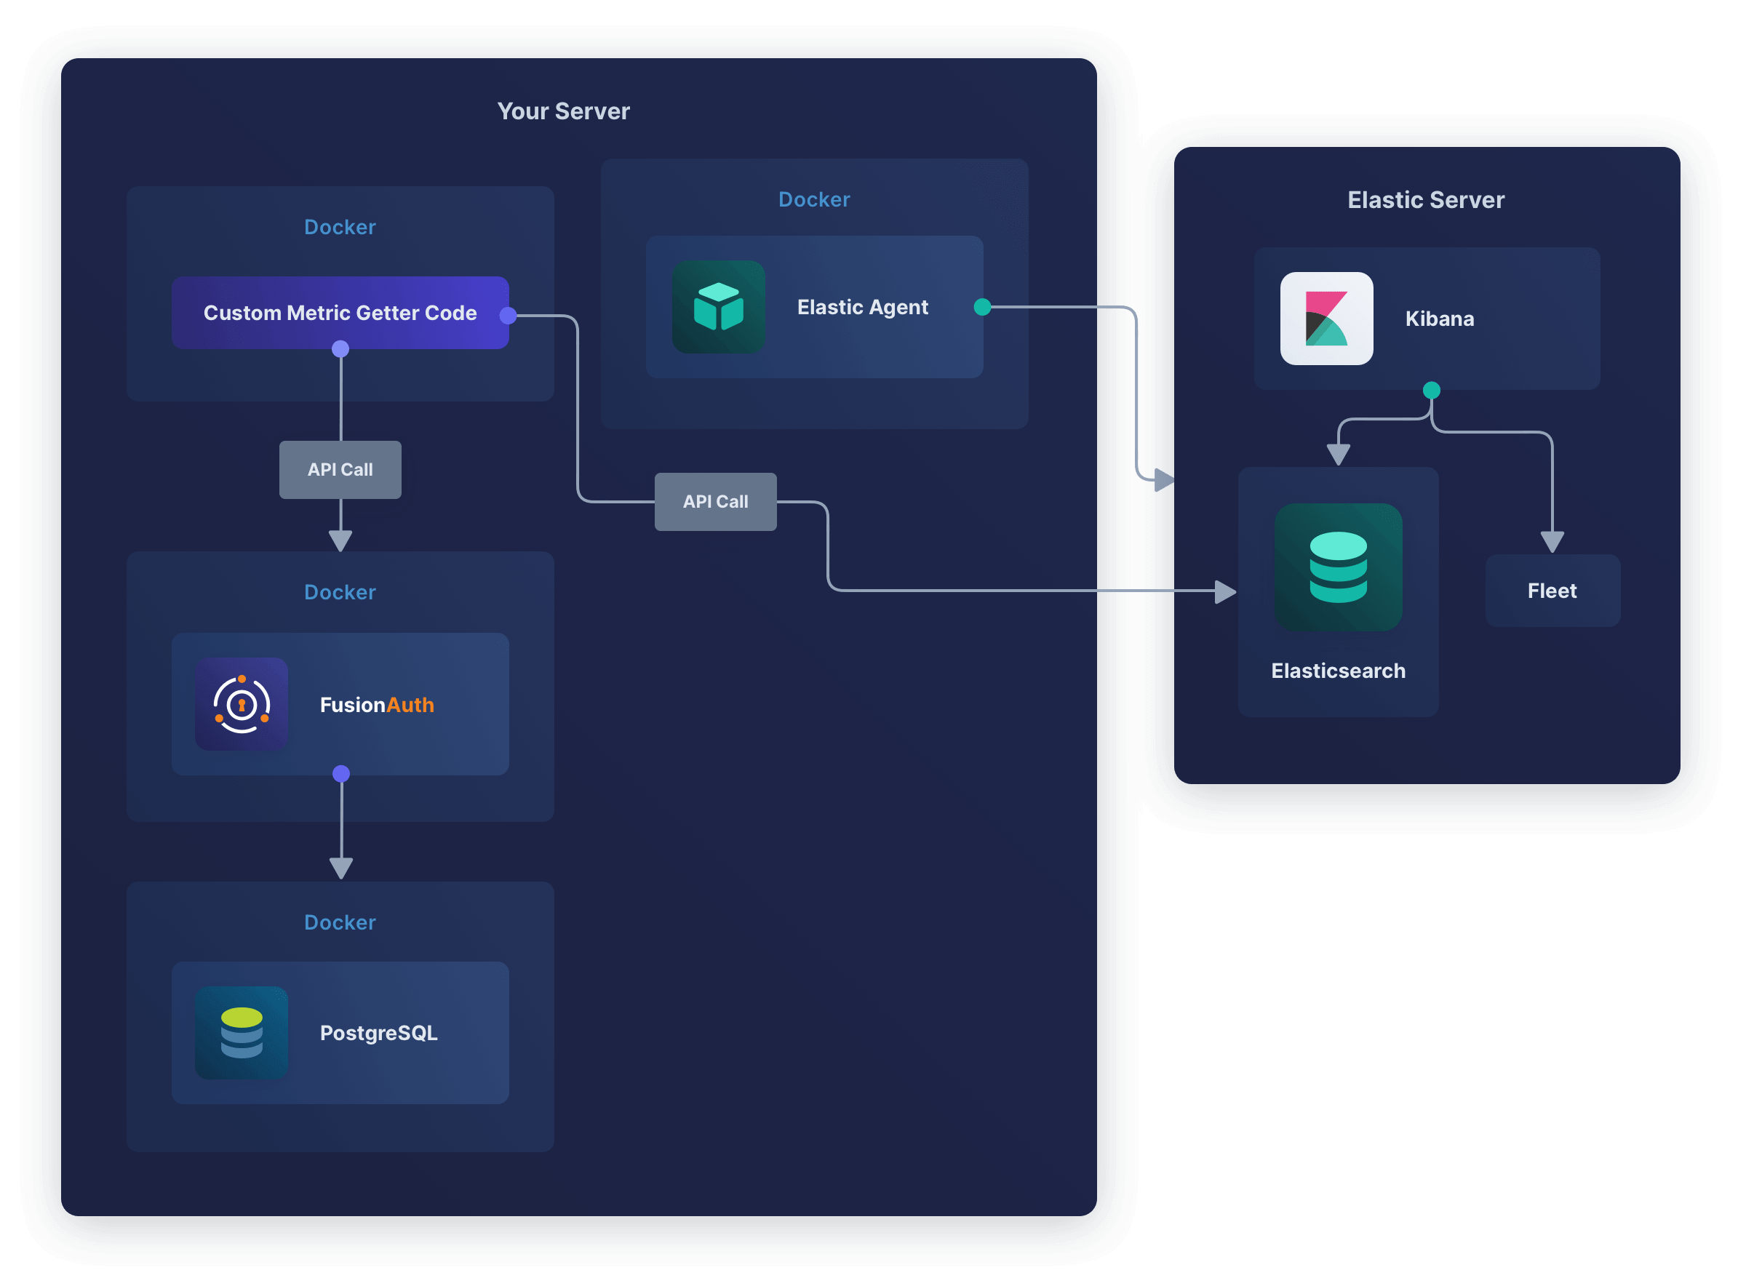Click the Elastic Server title
Screen dimensions: 1746x1286
click(1425, 200)
